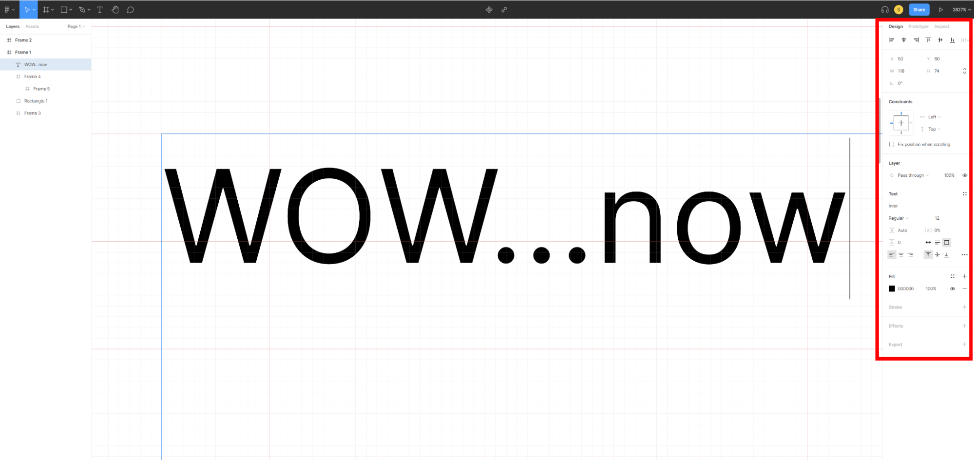Click the fill opacity 100% field
This screenshot has height=460, width=974.
[x=931, y=288]
